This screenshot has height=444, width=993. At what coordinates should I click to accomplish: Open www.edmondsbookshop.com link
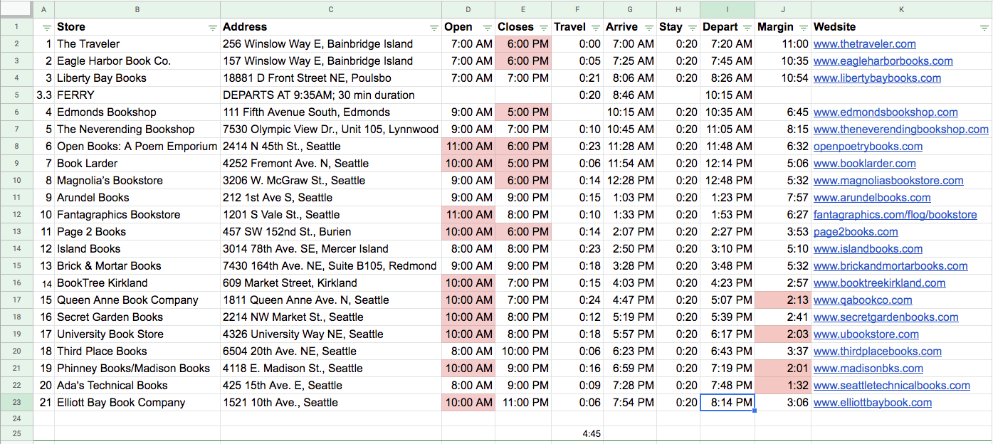coord(886,112)
